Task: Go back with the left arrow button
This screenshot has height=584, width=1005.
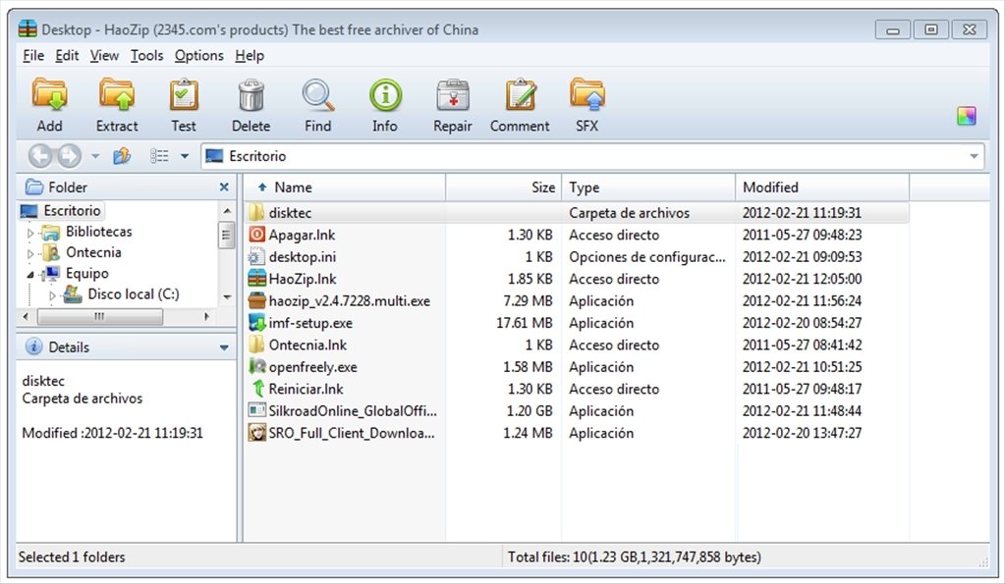Action: tap(40, 156)
